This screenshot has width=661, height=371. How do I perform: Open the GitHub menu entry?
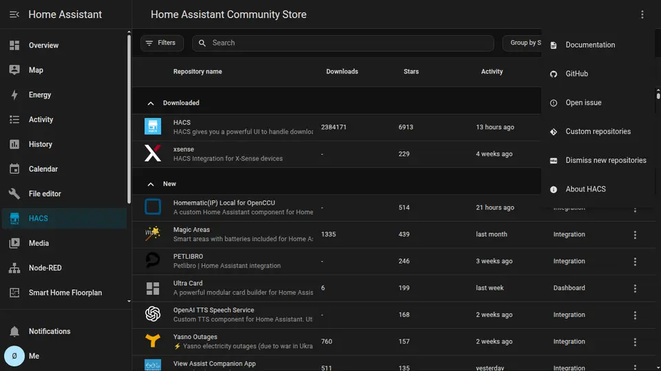(x=598, y=74)
